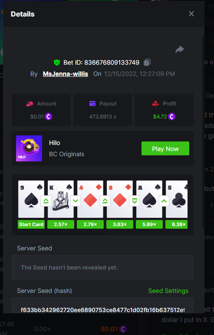Click the 5.89× multiplier badge
The width and height of the screenshot is (214, 335).
tap(149, 224)
